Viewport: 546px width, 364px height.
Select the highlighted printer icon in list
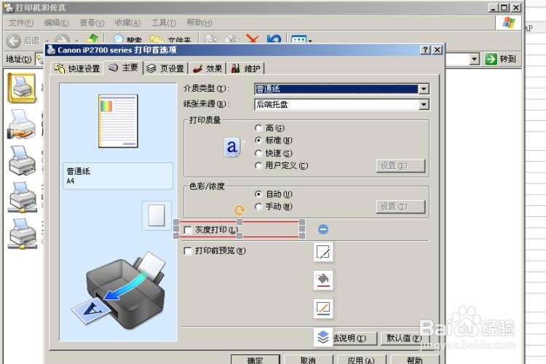22,88
